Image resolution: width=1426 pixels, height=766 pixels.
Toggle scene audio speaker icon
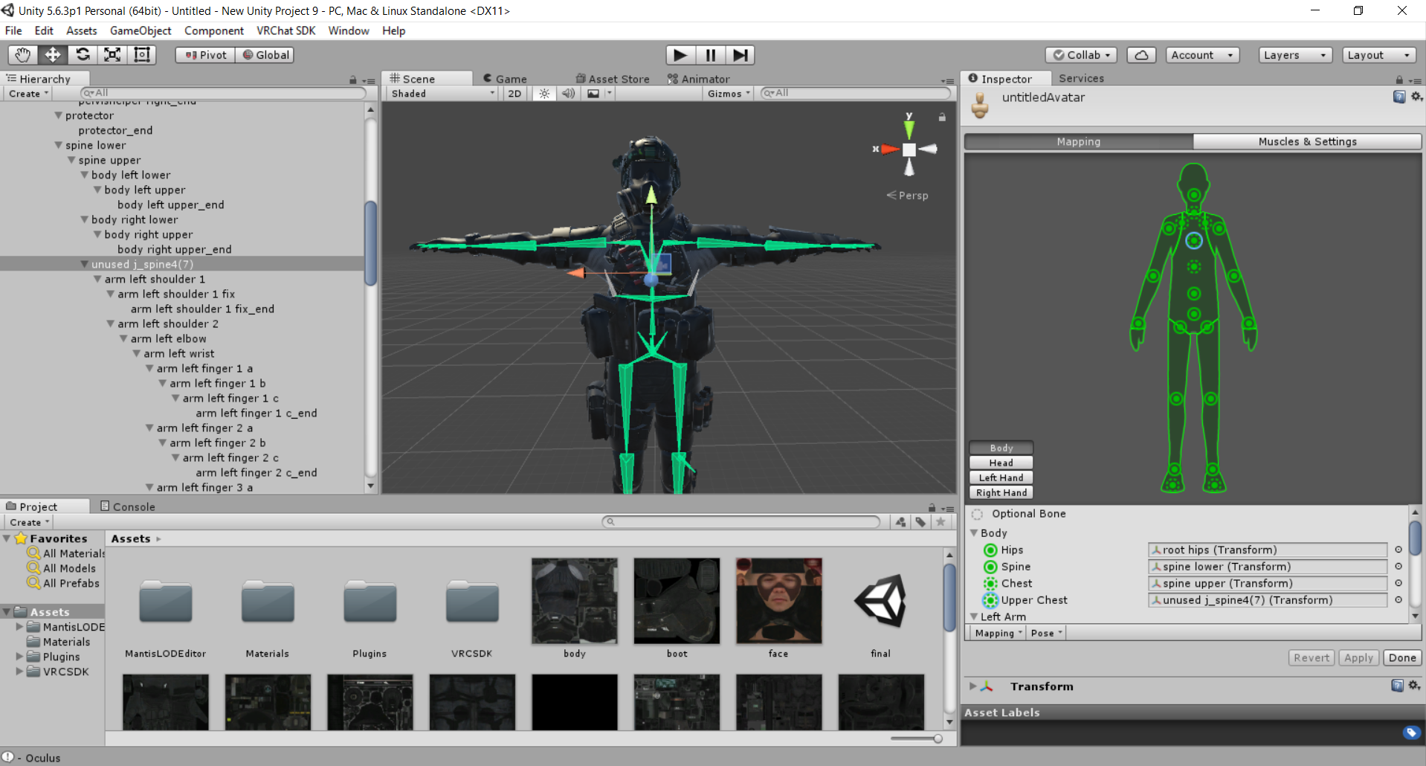tap(568, 94)
